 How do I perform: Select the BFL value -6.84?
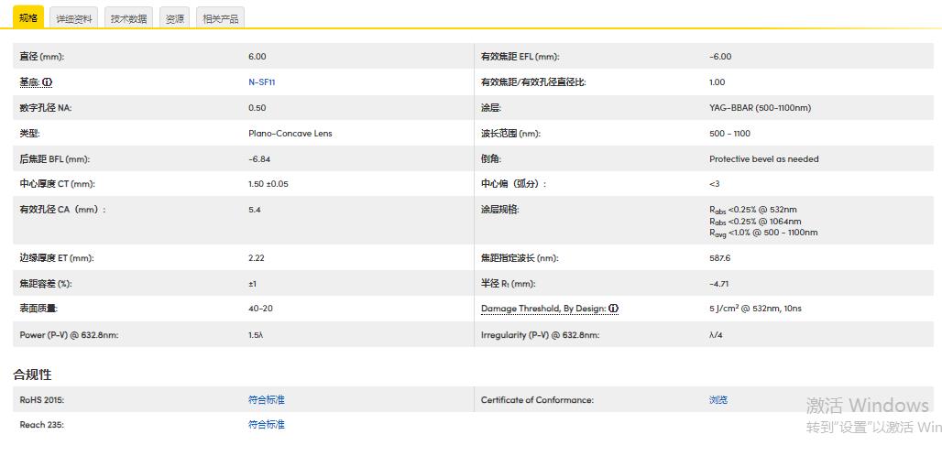pyautogui.click(x=259, y=159)
